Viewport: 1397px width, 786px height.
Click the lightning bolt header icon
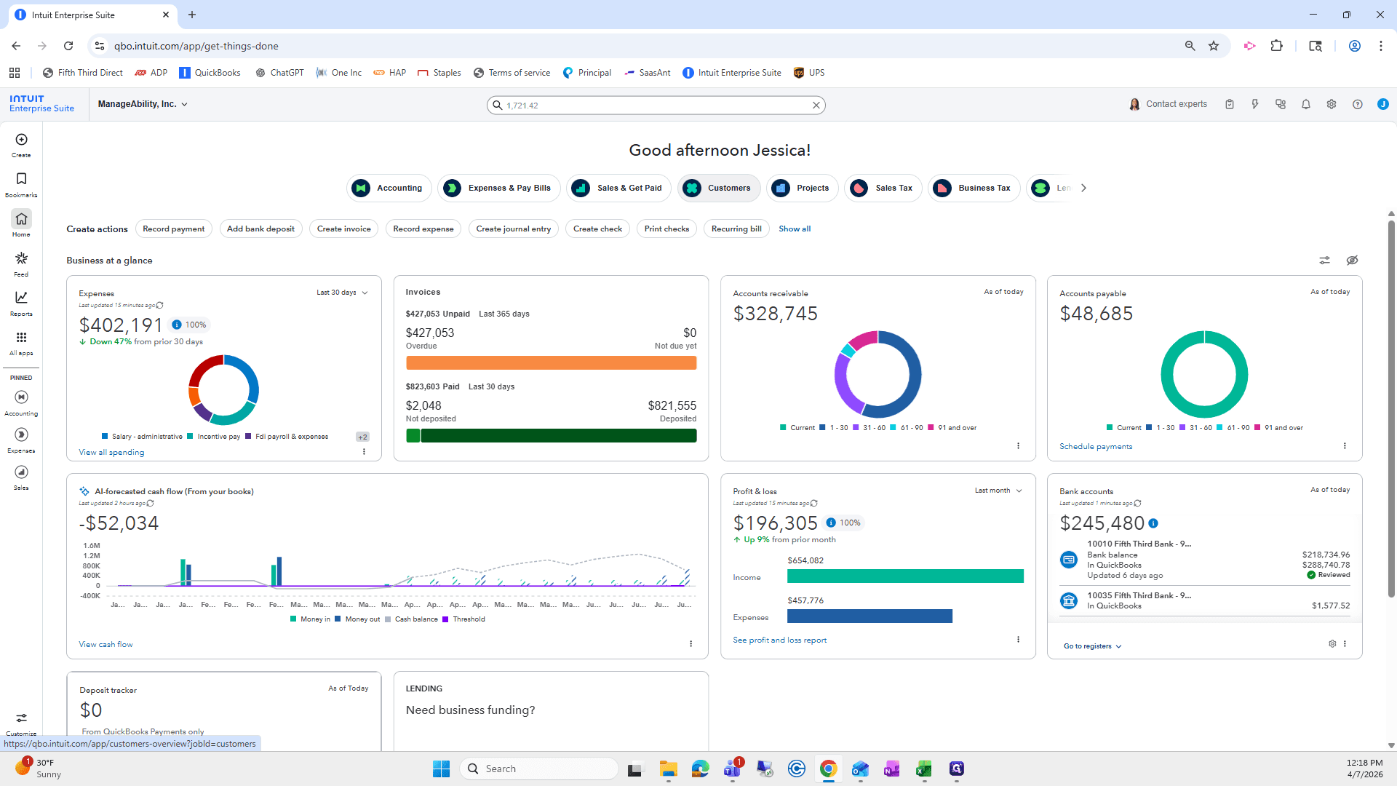click(x=1255, y=104)
